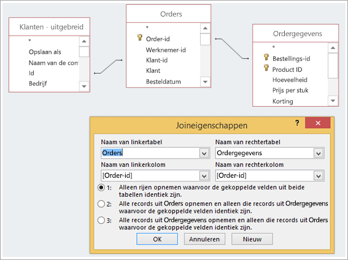Click the Orders table title bar
Image resolution: width=348 pixels, height=260 pixels.
[168, 13]
